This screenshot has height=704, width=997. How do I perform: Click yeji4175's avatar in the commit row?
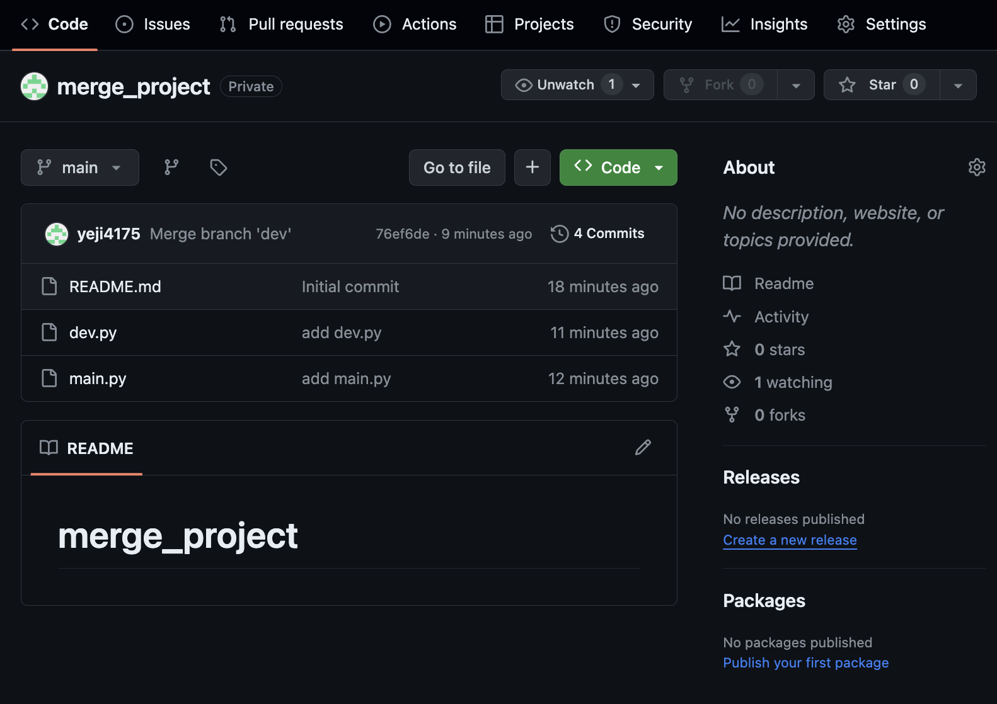coord(57,234)
